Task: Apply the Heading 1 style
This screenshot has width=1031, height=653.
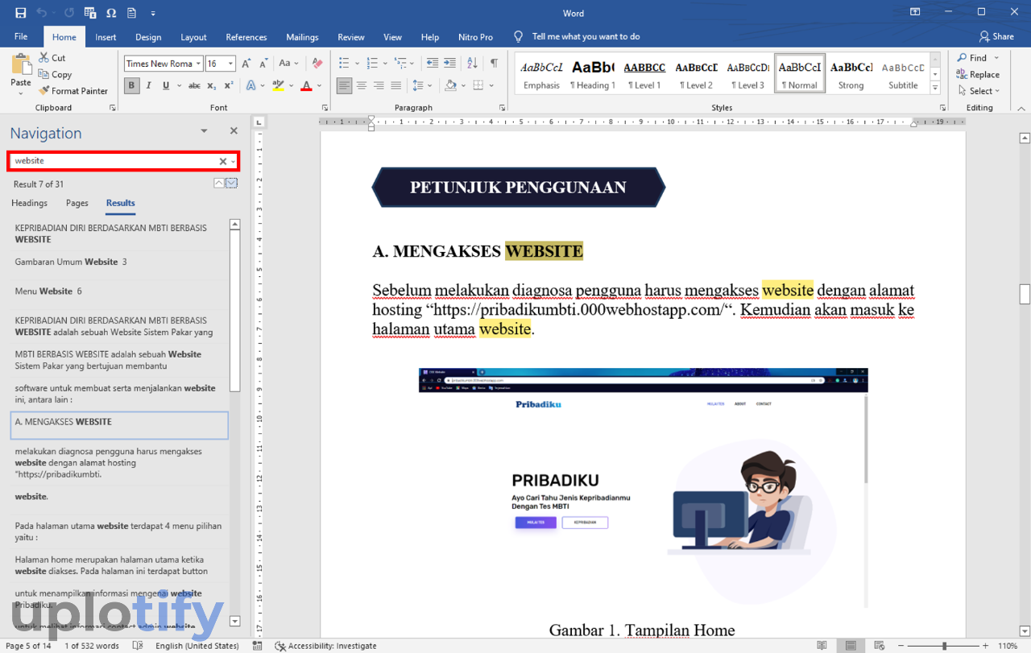Action: point(593,75)
